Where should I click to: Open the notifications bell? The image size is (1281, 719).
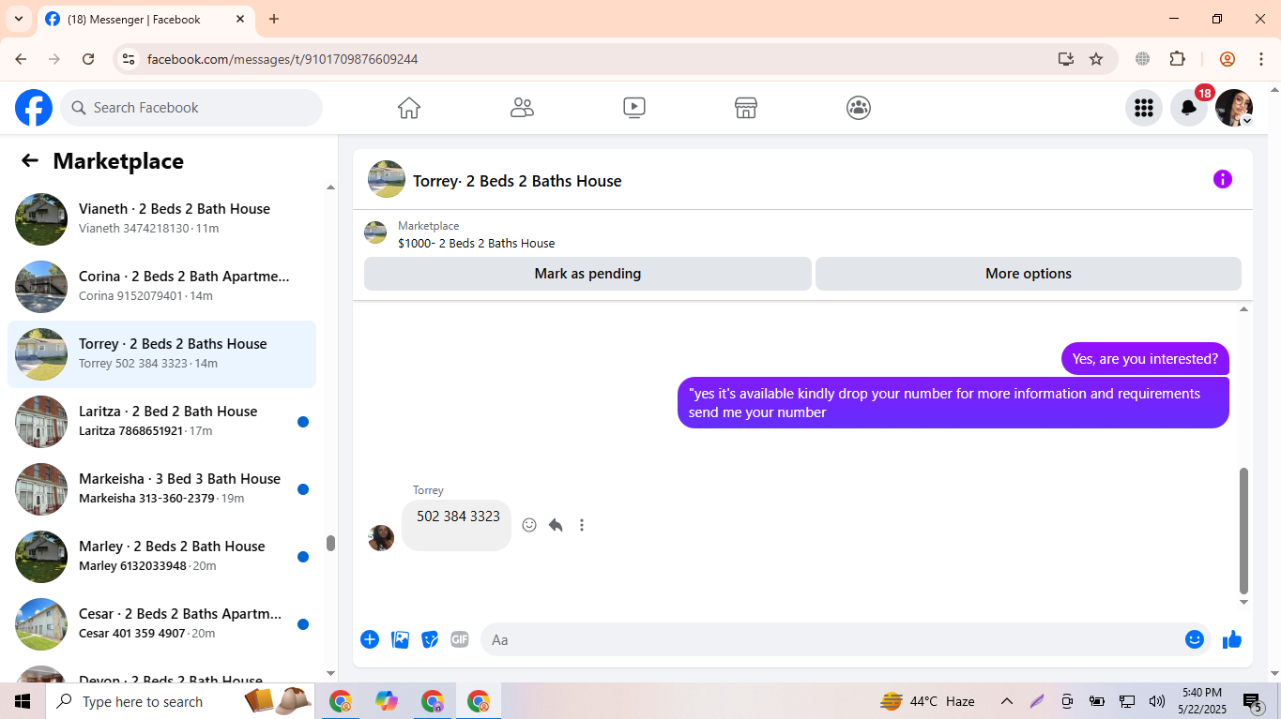click(x=1189, y=108)
